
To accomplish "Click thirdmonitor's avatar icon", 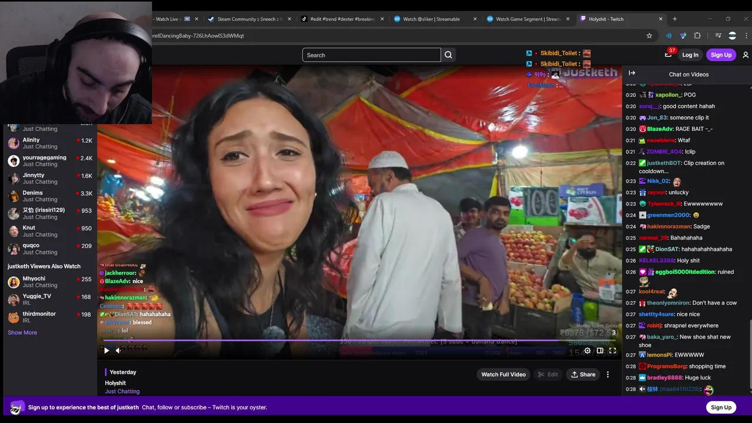I will pos(14,317).
